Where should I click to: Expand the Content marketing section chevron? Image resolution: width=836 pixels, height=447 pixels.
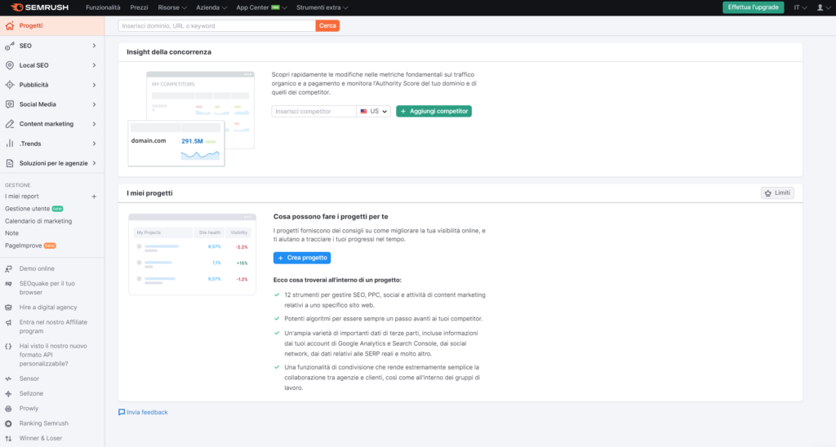(94, 124)
